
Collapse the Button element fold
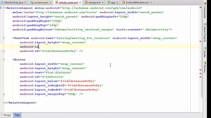point(4,60)
